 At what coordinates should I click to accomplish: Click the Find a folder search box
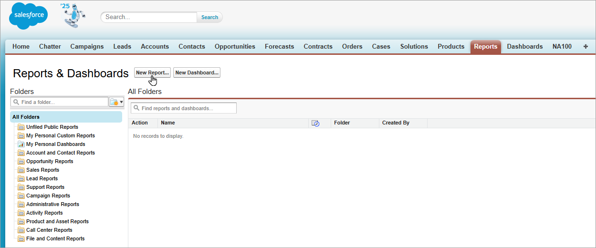60,102
